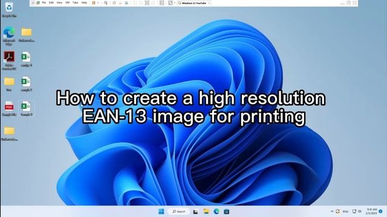This screenshot has width=387, height=217.
Task: Click the sync status tray icon
Action: pyautogui.click(x=337, y=212)
